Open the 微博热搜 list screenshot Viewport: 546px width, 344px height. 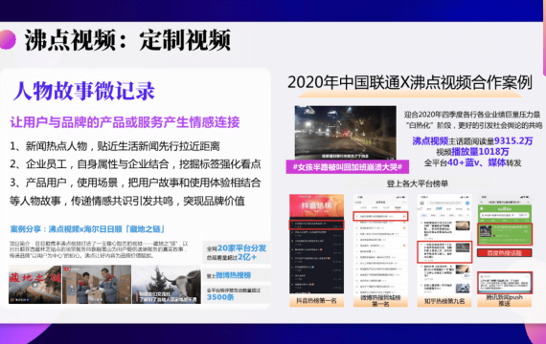click(380, 244)
